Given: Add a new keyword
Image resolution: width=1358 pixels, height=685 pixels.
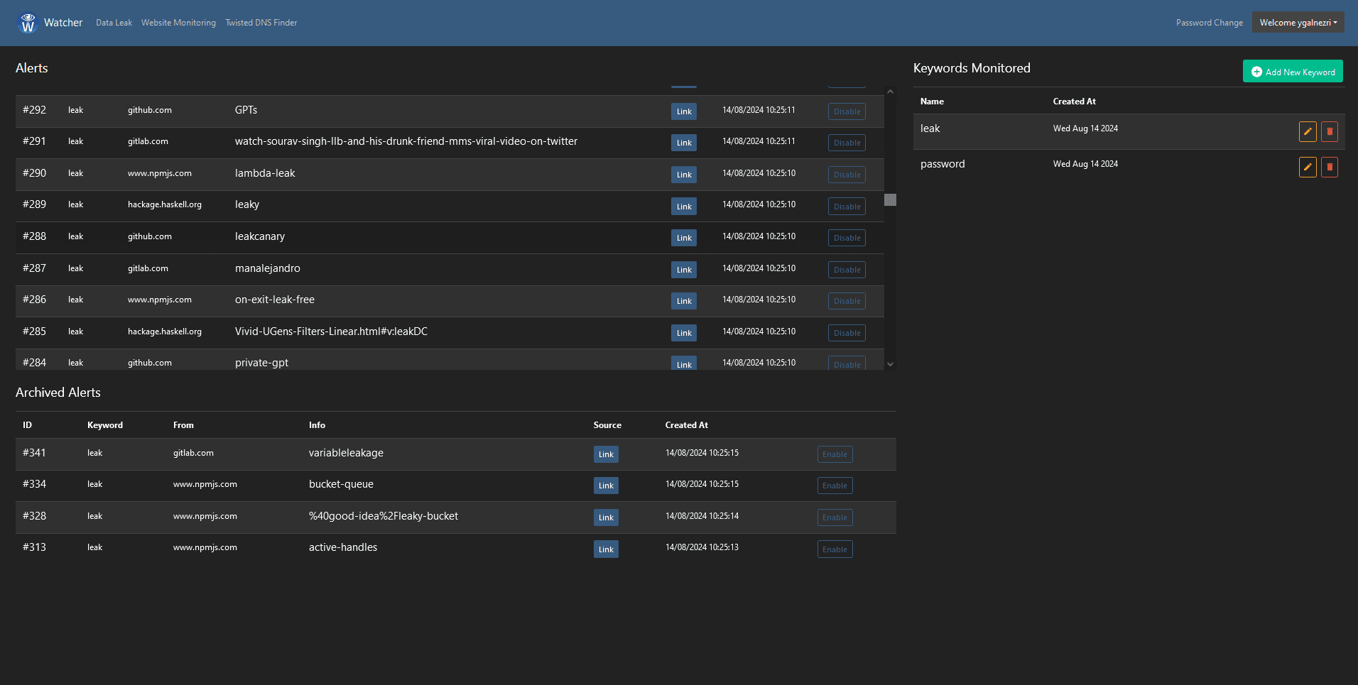Looking at the screenshot, I should [1293, 72].
